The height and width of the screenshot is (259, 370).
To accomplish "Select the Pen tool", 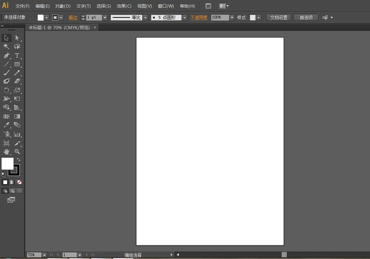I will (6, 55).
